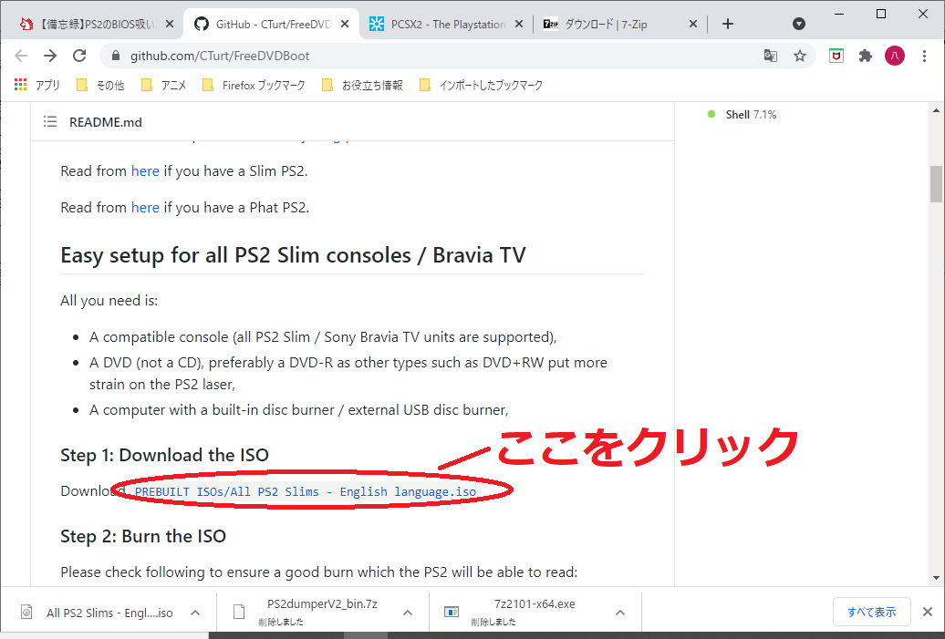Close the downloads bar
This screenshot has height=639, width=945.
pos(928,612)
